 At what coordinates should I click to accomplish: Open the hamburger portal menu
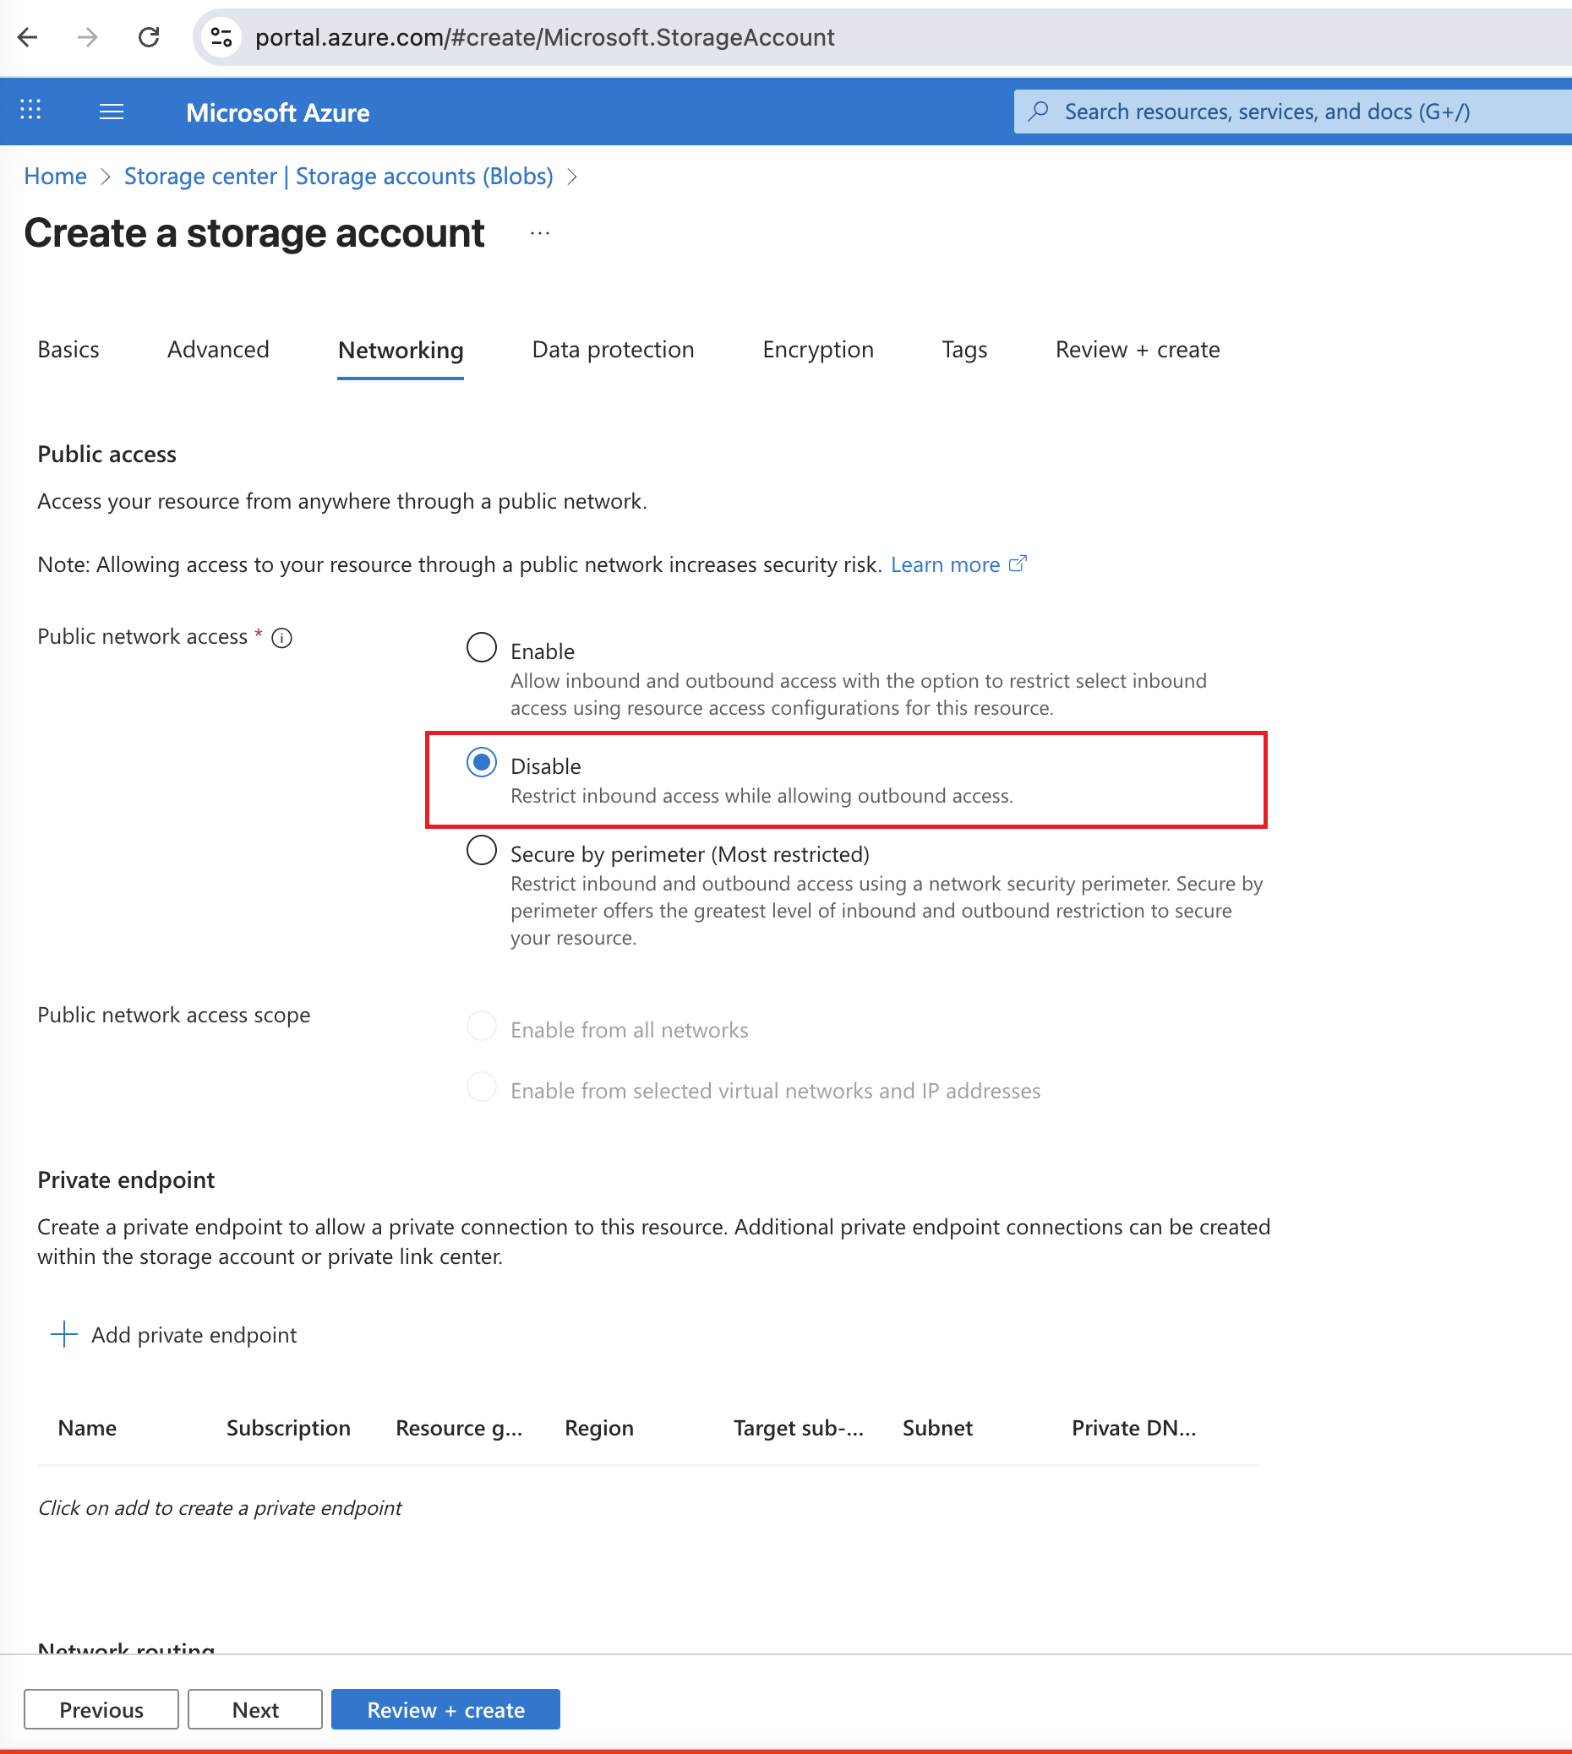click(112, 112)
